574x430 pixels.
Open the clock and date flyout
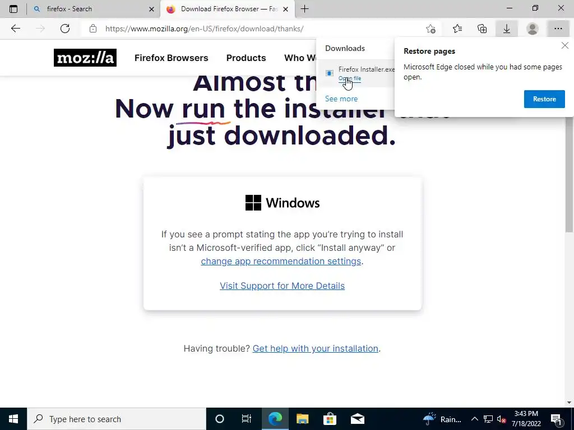tap(526, 419)
